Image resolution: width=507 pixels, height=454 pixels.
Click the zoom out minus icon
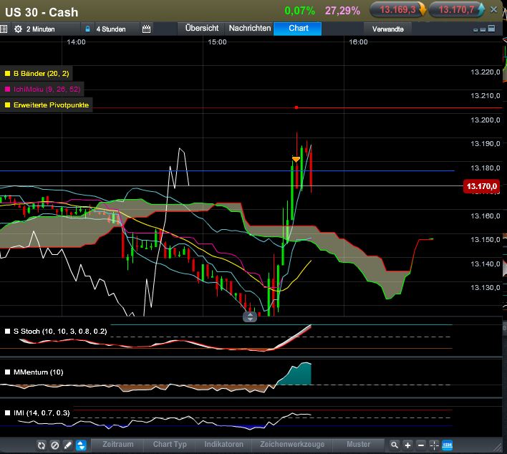(x=421, y=445)
